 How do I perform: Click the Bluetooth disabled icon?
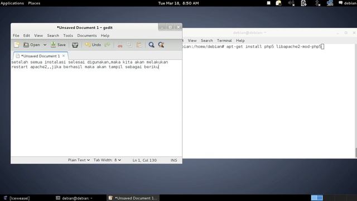tap(317, 3)
